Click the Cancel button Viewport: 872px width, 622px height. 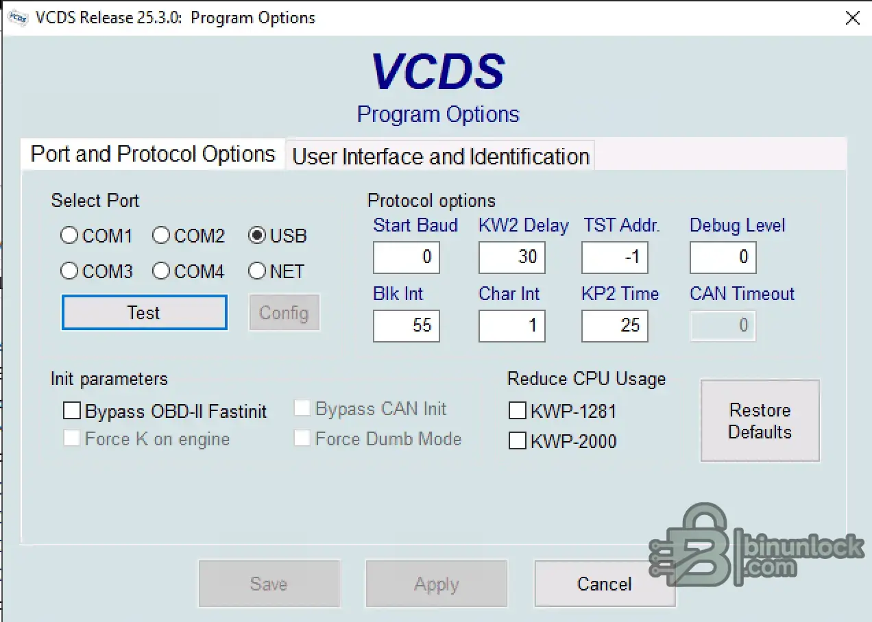(x=605, y=584)
